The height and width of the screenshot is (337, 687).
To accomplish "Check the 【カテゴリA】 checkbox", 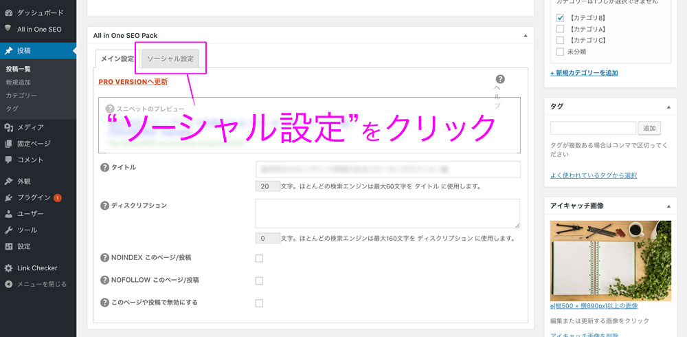I will pos(560,29).
